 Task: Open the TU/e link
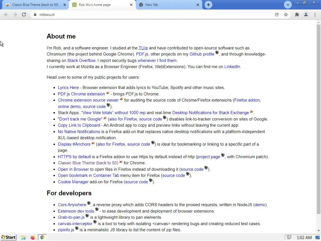click(143, 48)
